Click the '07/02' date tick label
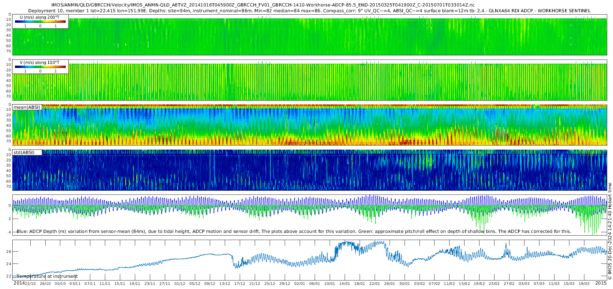 tap(435, 284)
